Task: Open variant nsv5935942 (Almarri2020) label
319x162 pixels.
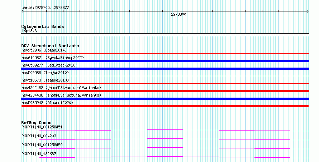Action: pyautogui.click(x=47, y=103)
